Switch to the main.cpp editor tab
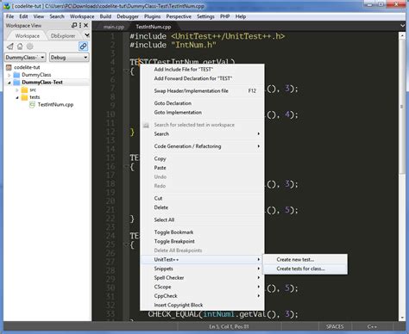Image resolution: width=409 pixels, height=334 pixels. click(x=114, y=27)
